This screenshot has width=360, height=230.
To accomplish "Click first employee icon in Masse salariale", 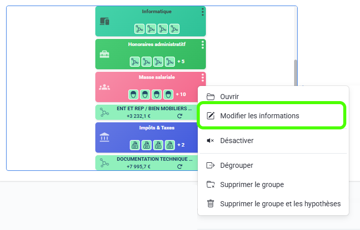I will tap(133, 94).
